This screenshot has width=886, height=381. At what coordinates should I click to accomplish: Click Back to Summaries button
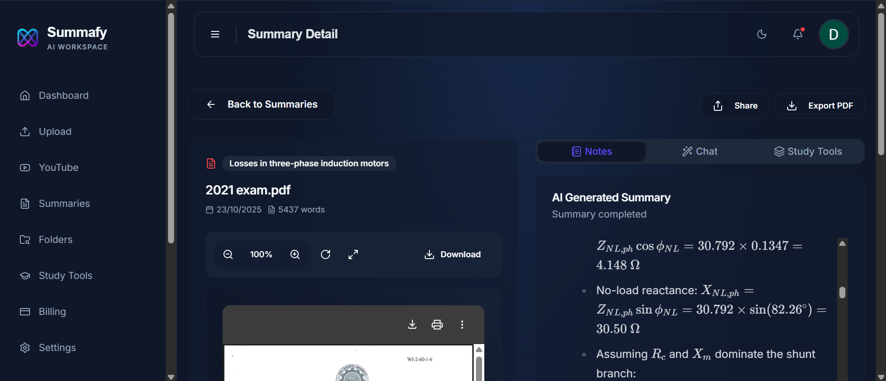(x=261, y=104)
